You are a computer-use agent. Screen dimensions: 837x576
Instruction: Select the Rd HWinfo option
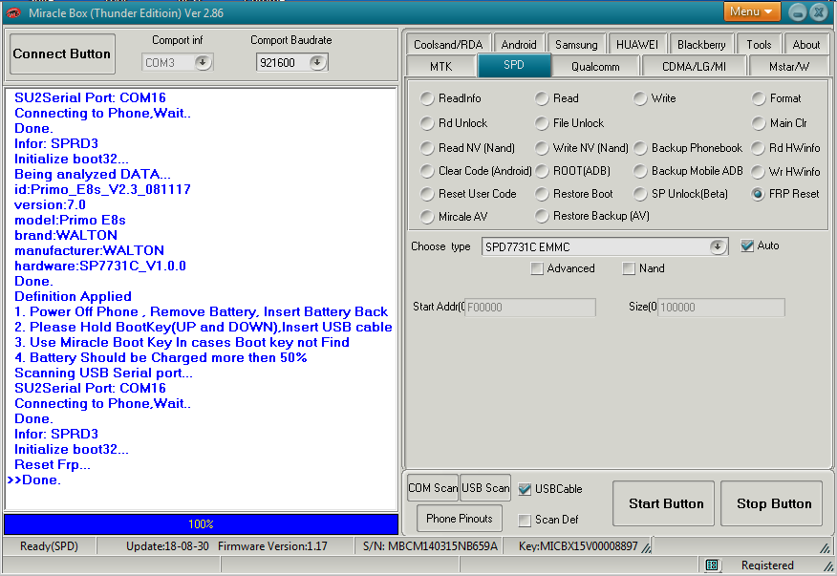coord(786,148)
